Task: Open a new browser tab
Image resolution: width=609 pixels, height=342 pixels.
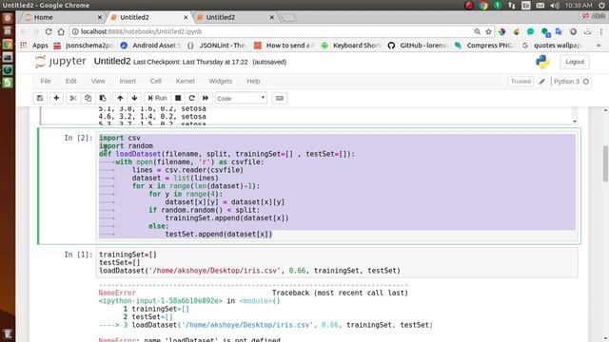Action: click(288, 17)
